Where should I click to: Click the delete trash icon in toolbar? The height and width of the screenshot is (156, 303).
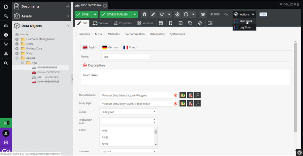(x=144, y=14)
